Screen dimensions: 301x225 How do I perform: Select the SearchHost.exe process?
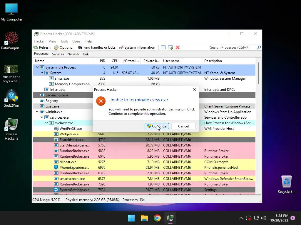[144, 140]
